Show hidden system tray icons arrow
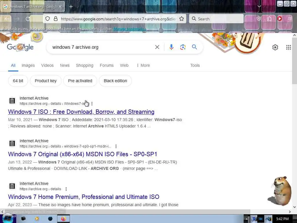 (247, 219)
